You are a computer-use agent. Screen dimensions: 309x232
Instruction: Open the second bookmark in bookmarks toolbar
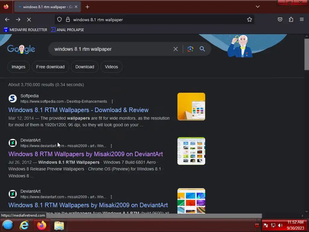coord(67,30)
